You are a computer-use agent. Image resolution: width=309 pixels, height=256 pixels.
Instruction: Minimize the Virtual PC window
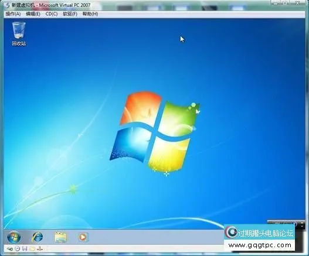276,3
